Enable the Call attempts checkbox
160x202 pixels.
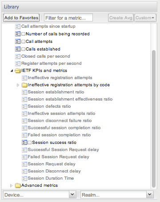(x=23, y=42)
